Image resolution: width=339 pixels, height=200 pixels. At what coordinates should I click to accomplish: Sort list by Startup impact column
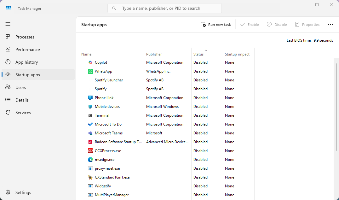point(237,54)
